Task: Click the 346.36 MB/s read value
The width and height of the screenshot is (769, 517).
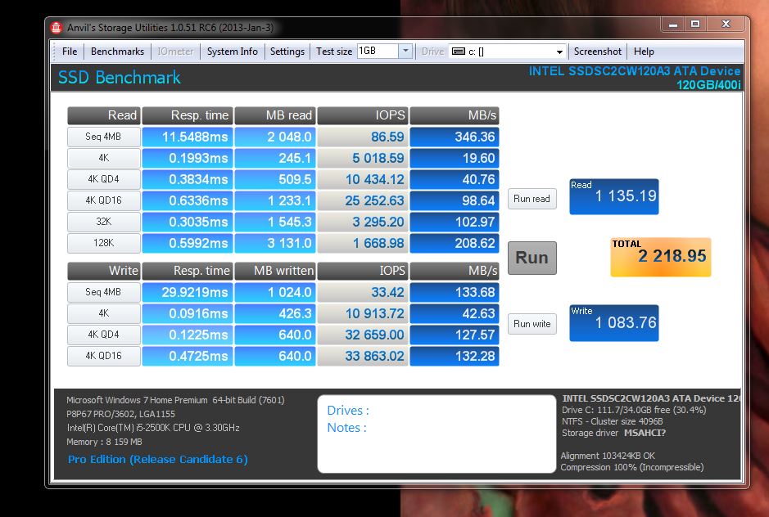Action: click(x=455, y=137)
